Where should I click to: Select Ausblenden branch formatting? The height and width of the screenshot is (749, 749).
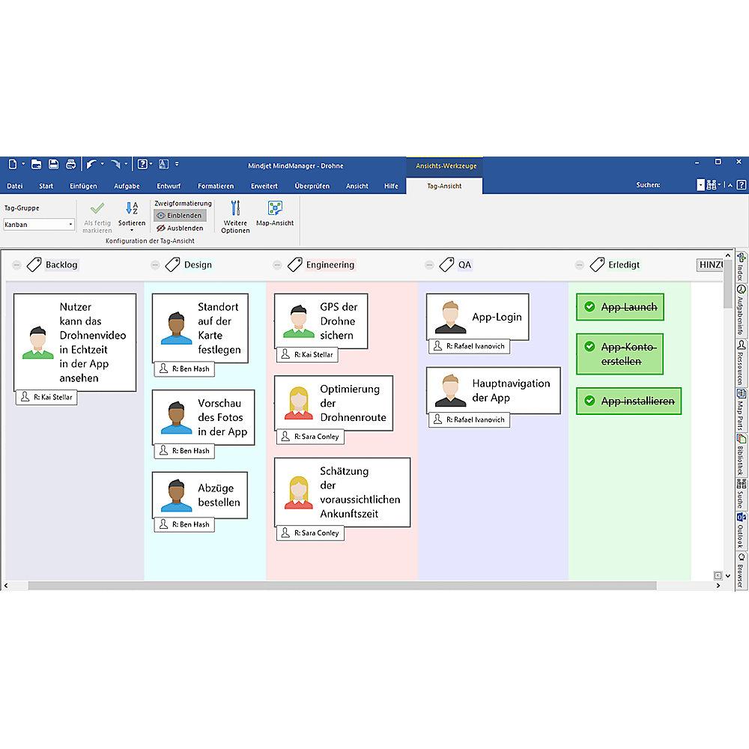180,228
